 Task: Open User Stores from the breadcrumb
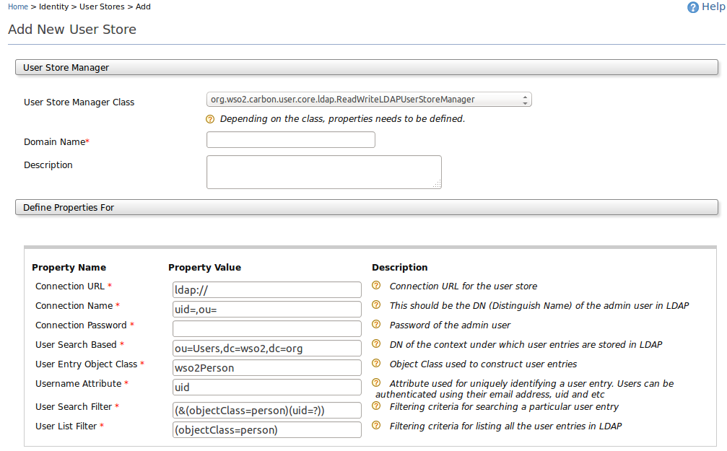coord(102,6)
